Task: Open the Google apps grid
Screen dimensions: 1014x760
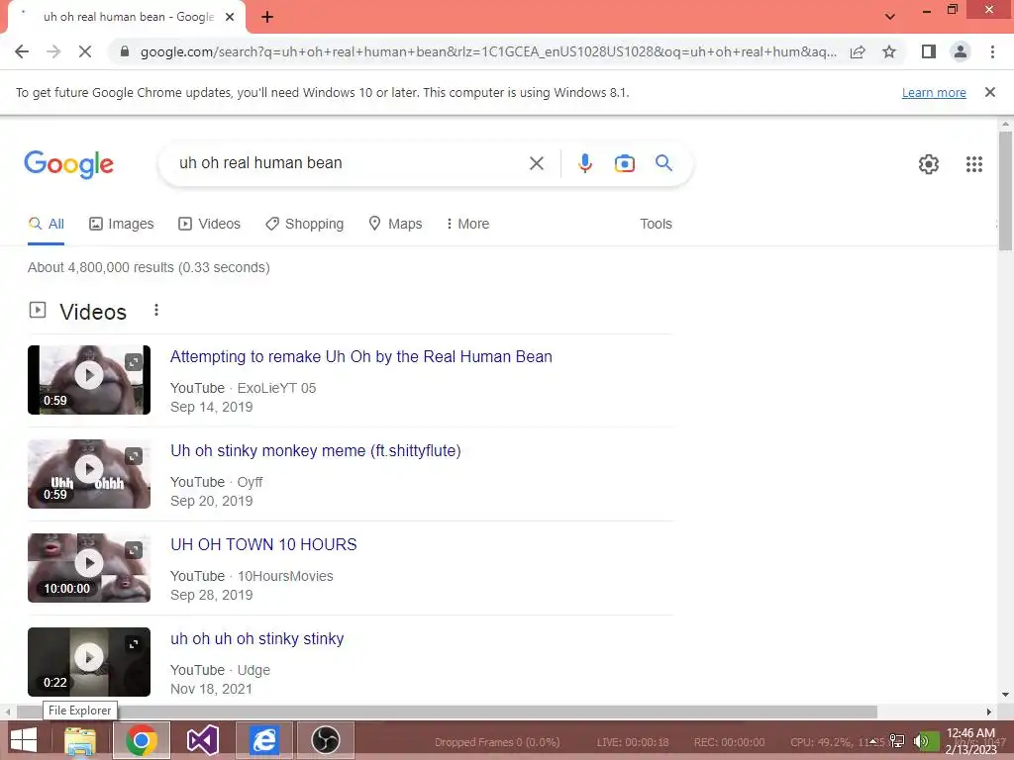Action: pos(974,164)
